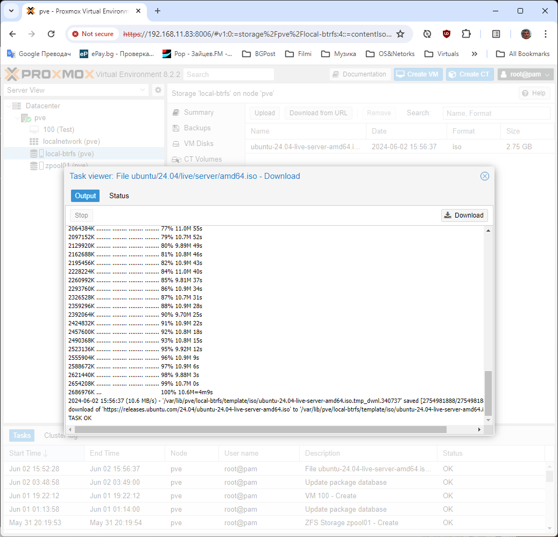Viewport: 558px width, 537px height.
Task: Open the Summary storage menu item
Action: tap(199, 113)
